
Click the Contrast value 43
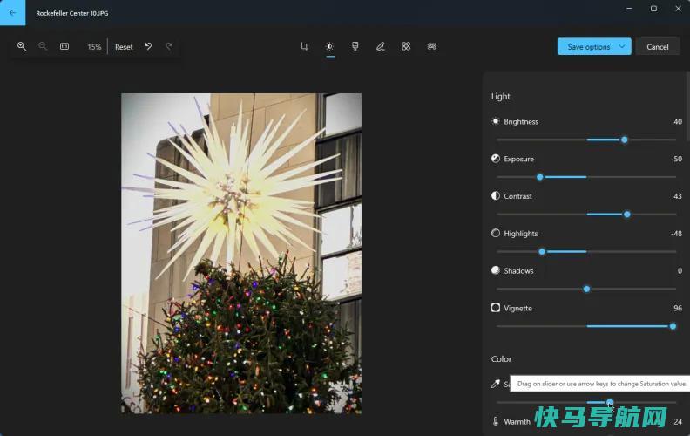click(678, 196)
